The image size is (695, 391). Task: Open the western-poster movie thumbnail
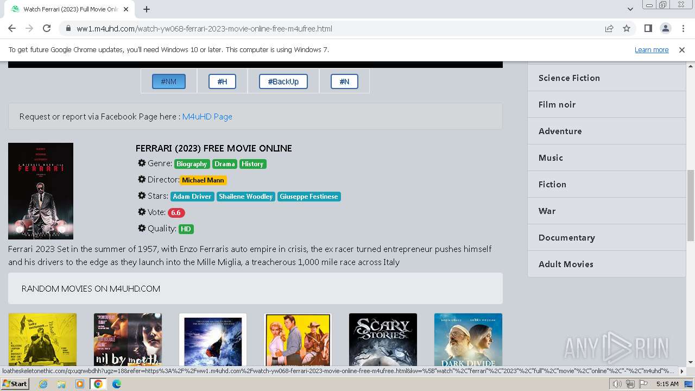pyautogui.click(x=298, y=339)
